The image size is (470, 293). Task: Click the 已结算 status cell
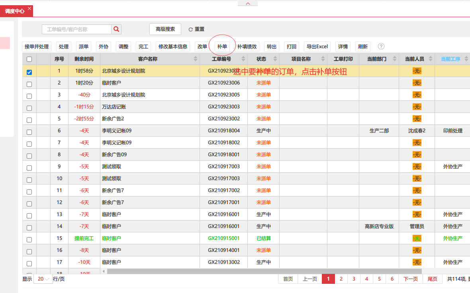(263, 238)
